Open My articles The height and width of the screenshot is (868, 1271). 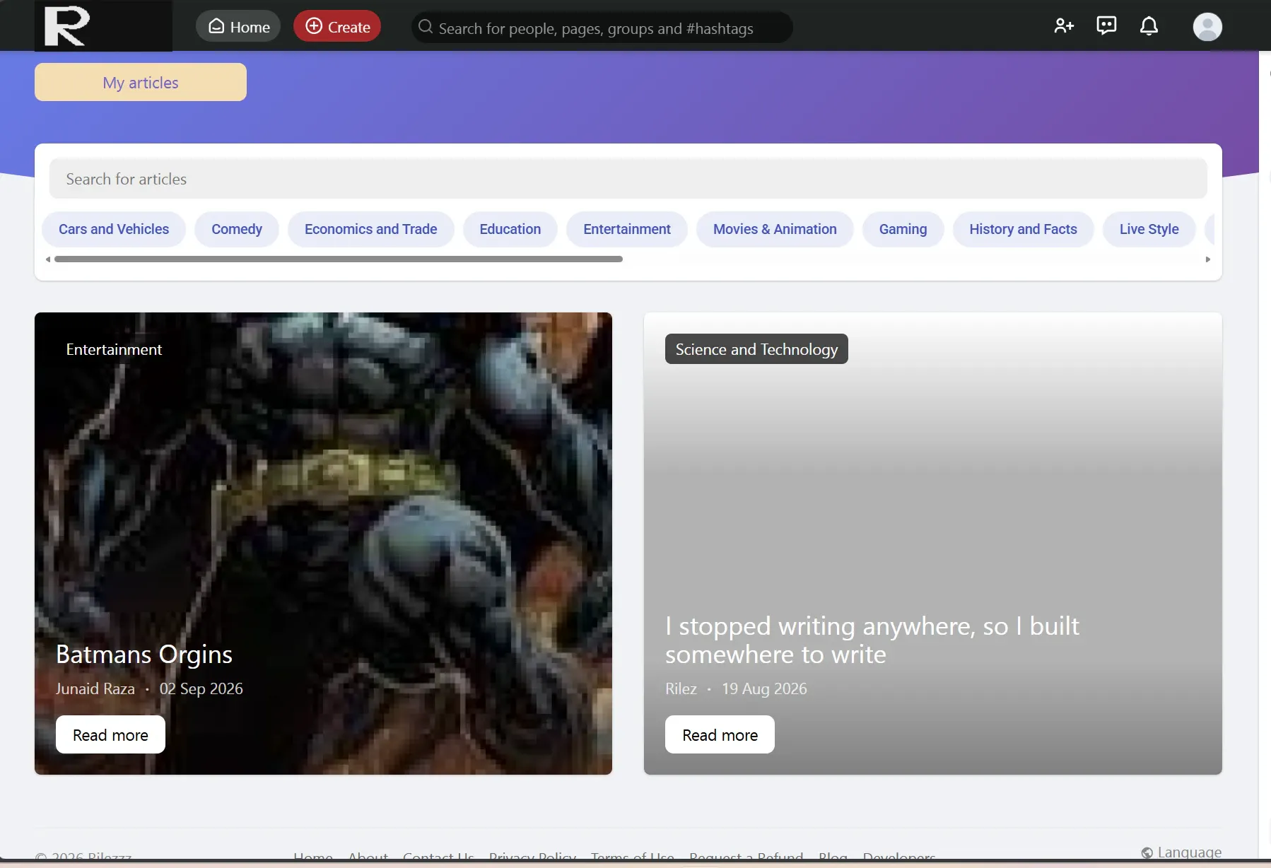click(x=141, y=82)
